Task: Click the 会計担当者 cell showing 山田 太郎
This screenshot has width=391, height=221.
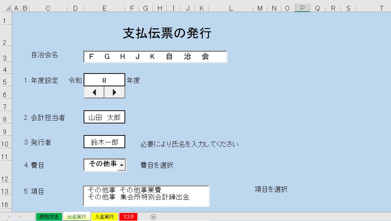Action: [x=104, y=117]
